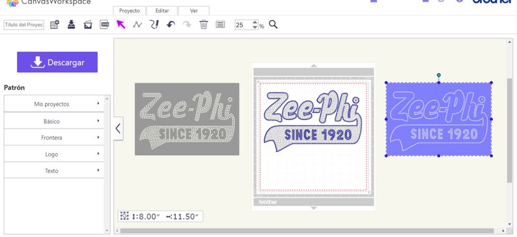Click the selection size icon beside 8.00"
This screenshot has width=517, height=237.
point(124,216)
